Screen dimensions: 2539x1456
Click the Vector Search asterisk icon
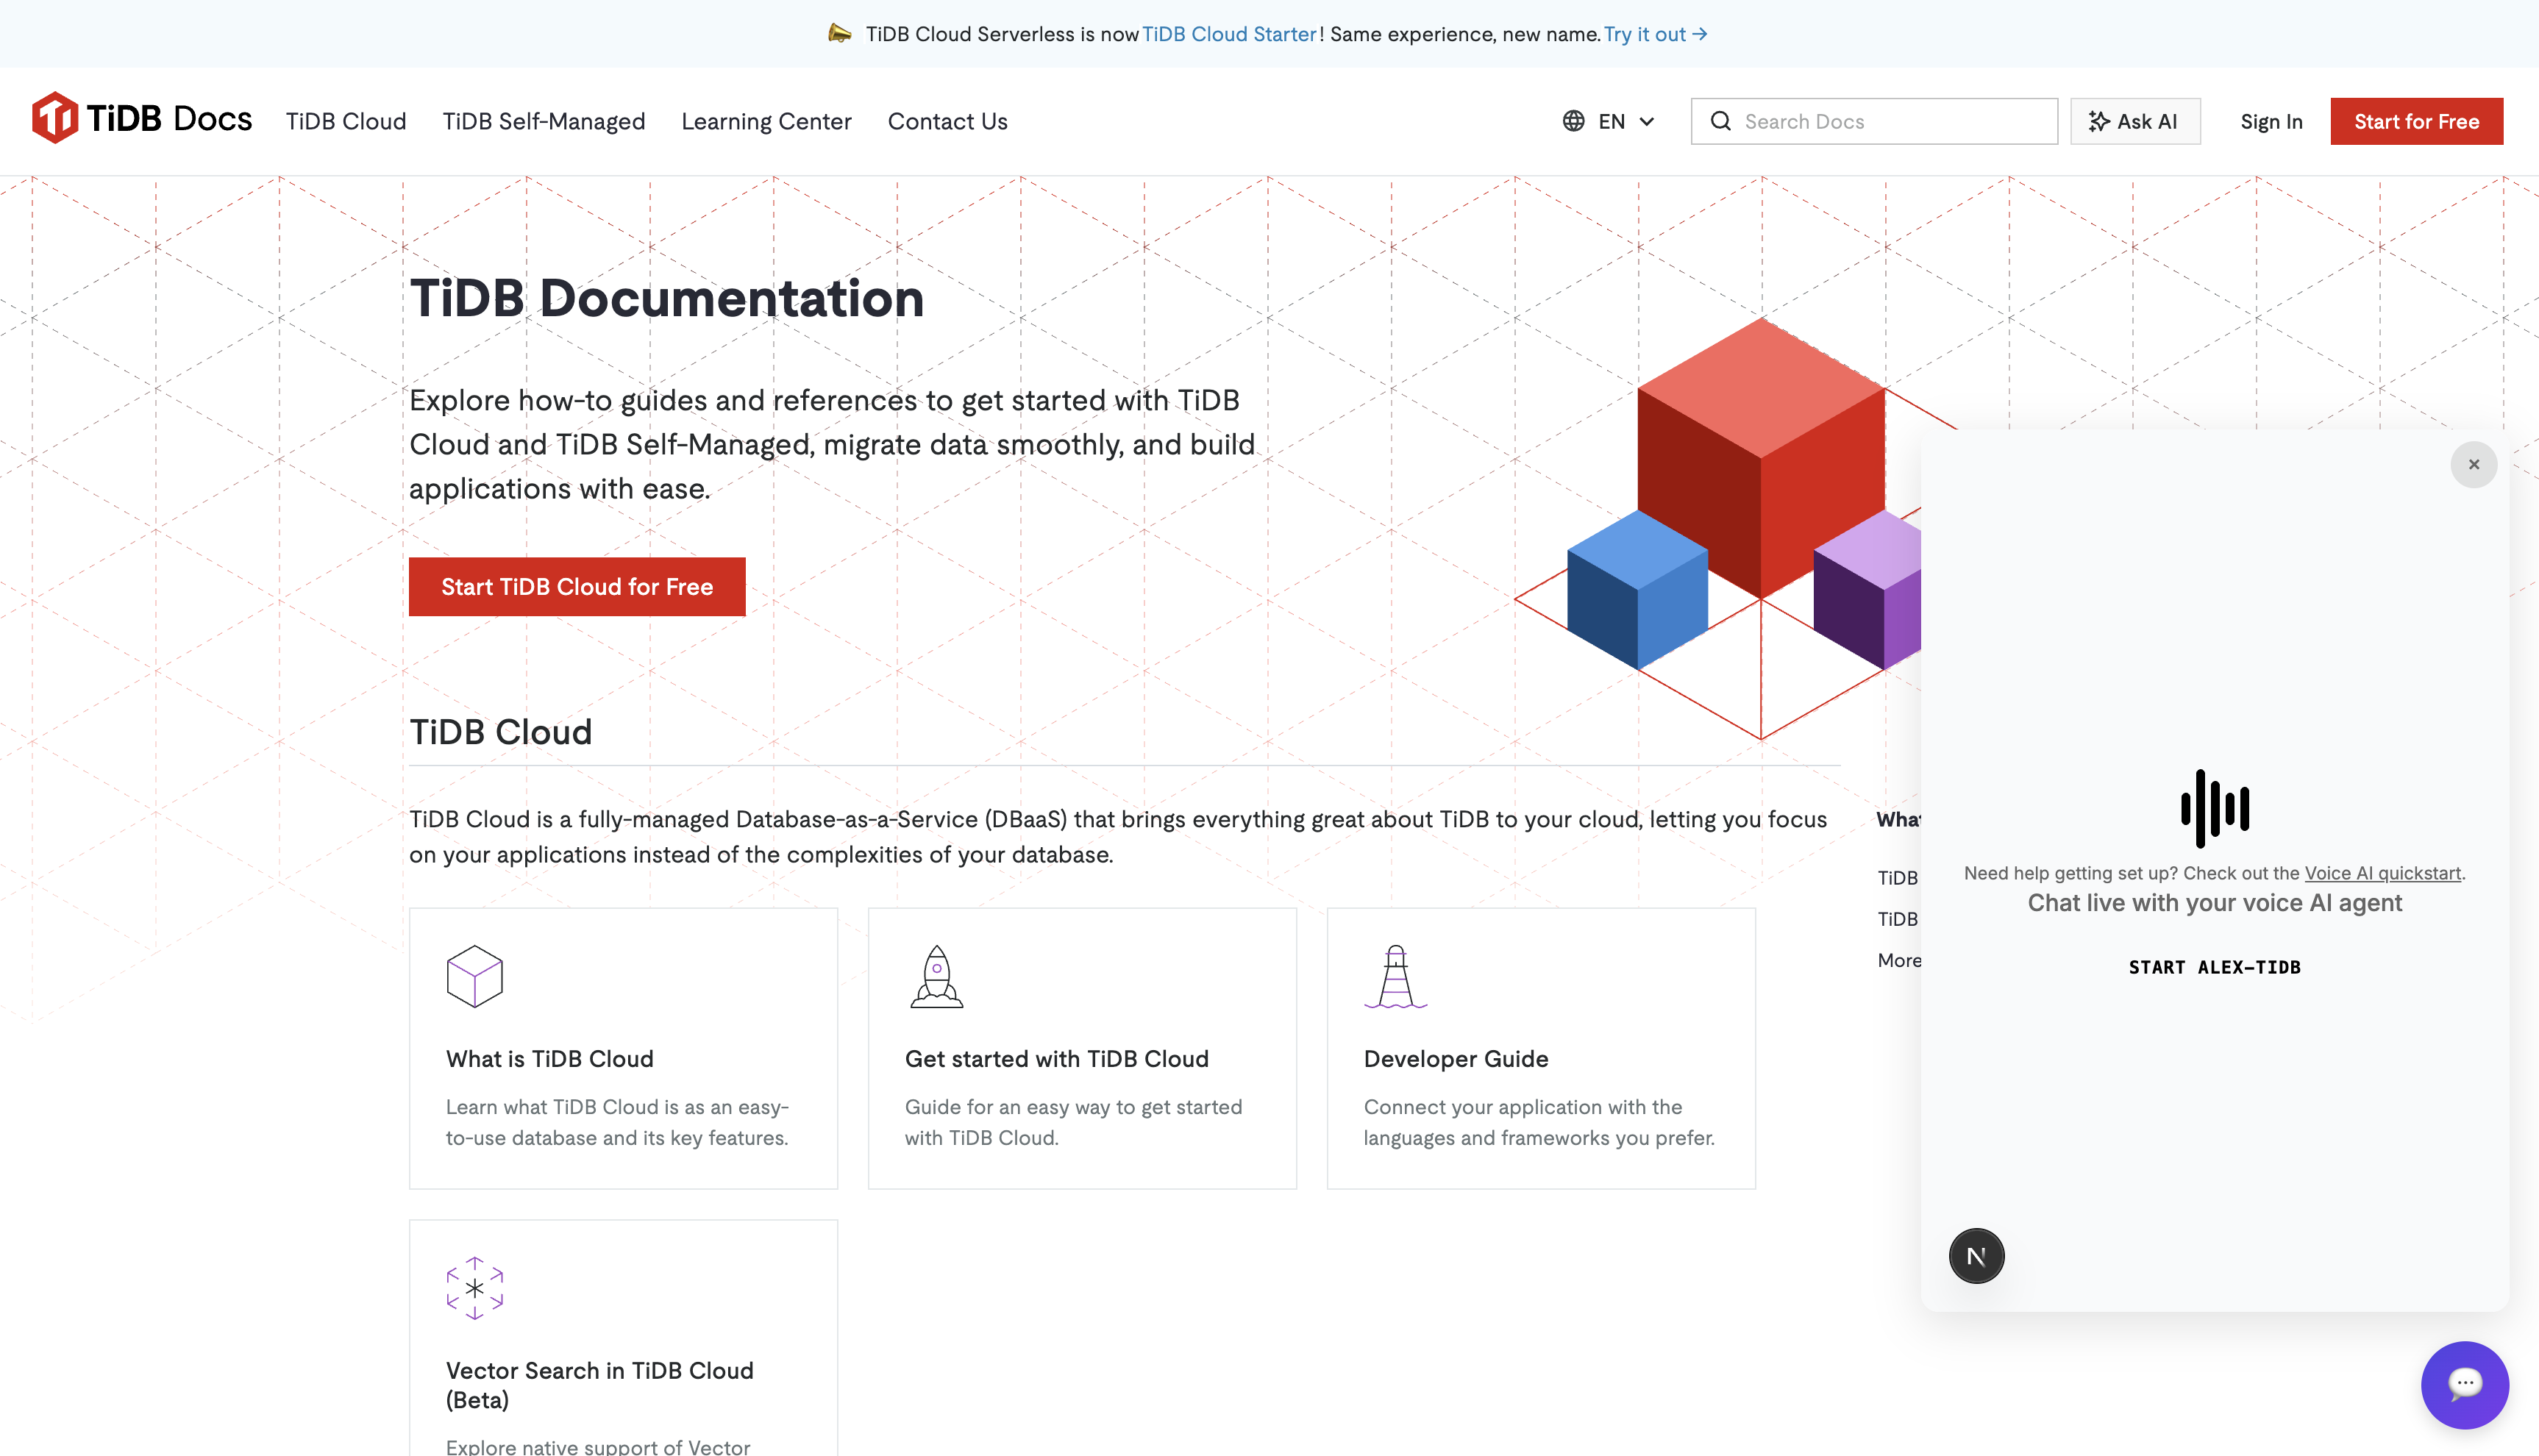(474, 1288)
